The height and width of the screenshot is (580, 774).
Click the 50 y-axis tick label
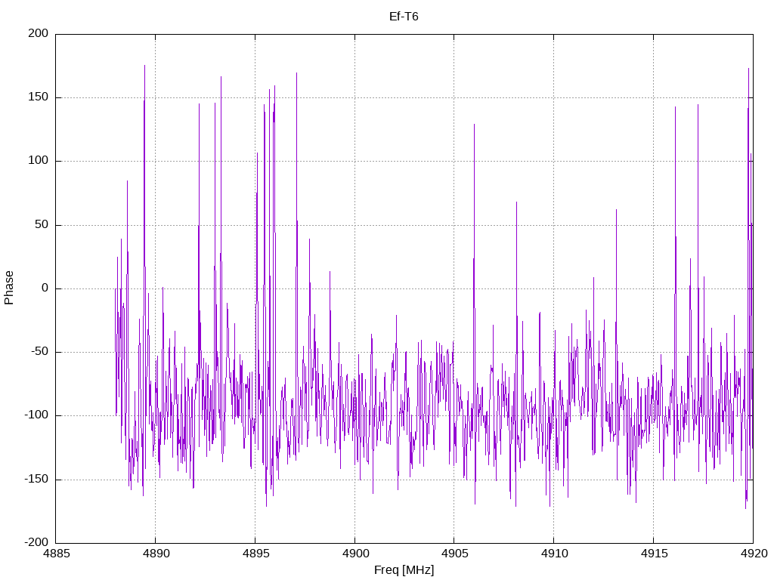coord(42,224)
